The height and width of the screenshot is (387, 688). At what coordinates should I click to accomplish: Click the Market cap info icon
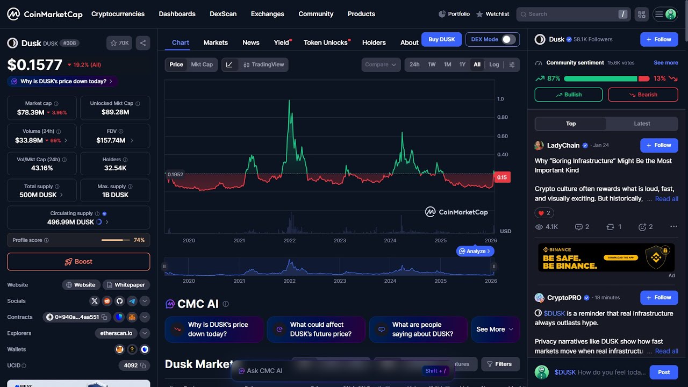coord(56,103)
